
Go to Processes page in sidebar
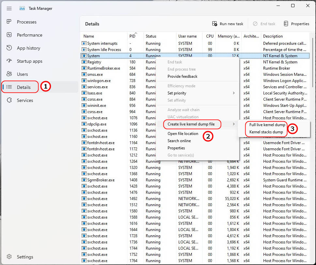27,22
